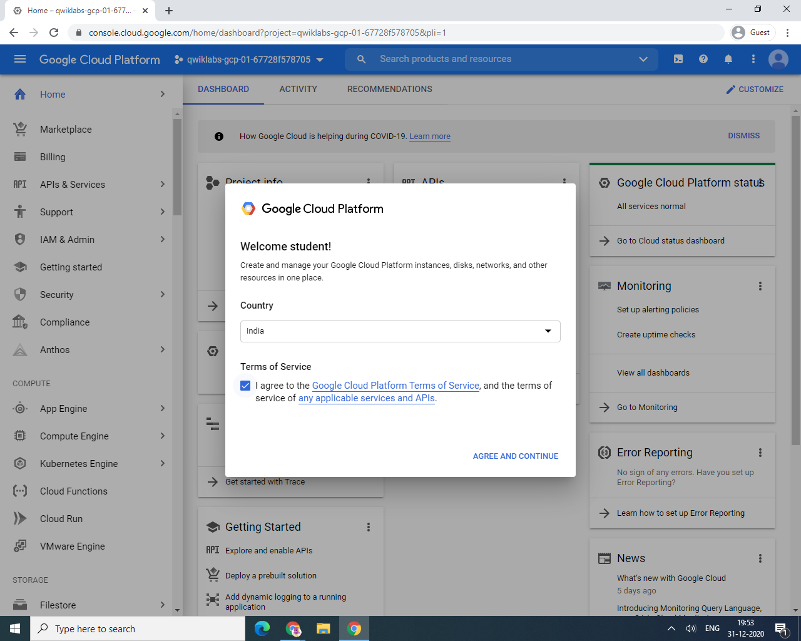The width and height of the screenshot is (801, 641).
Task: Click the Security shield icon
Action: [20, 295]
